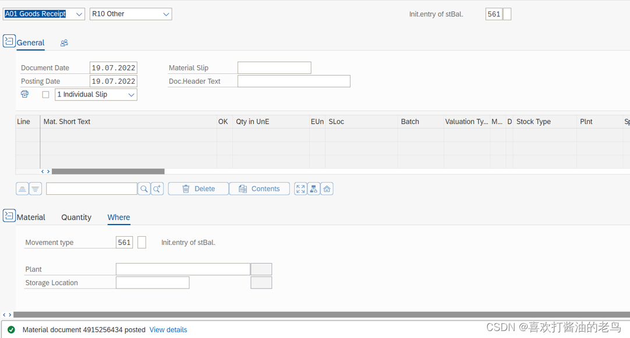Open the A01 Goods Receipt dropdown
The width and height of the screenshot is (630, 338).
coord(80,13)
